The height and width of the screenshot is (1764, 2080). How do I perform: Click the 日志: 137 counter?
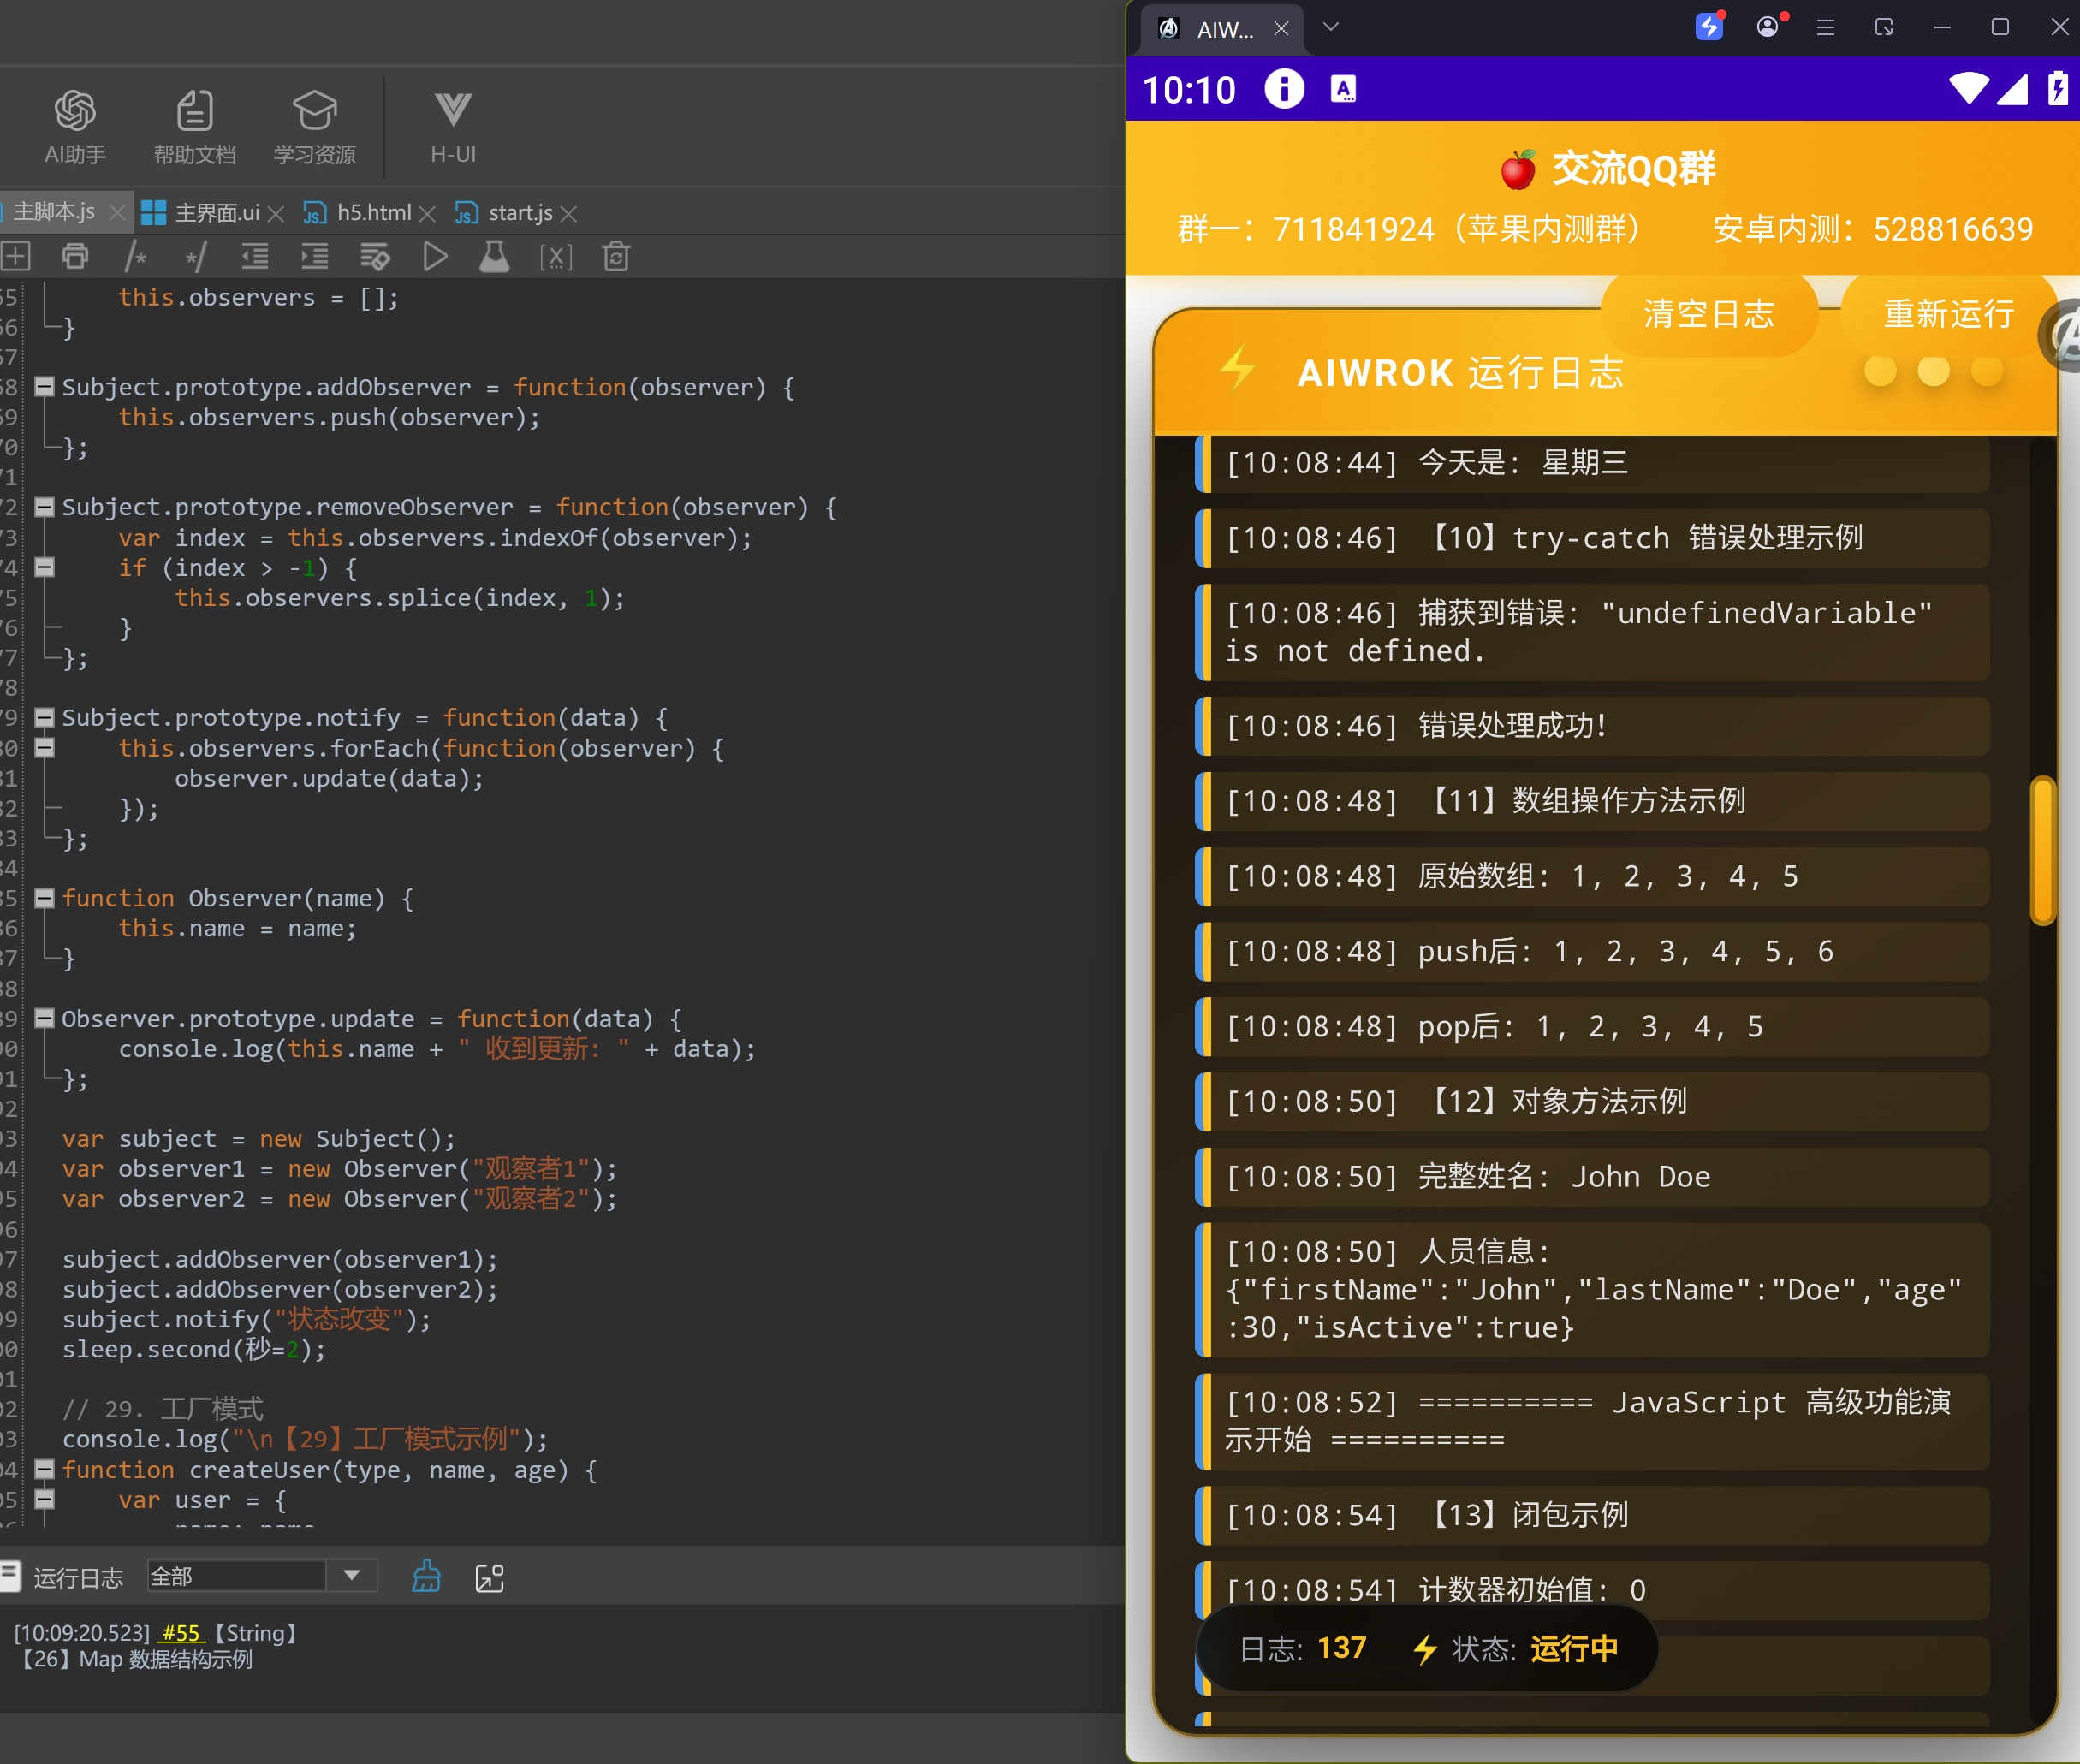(1303, 1648)
